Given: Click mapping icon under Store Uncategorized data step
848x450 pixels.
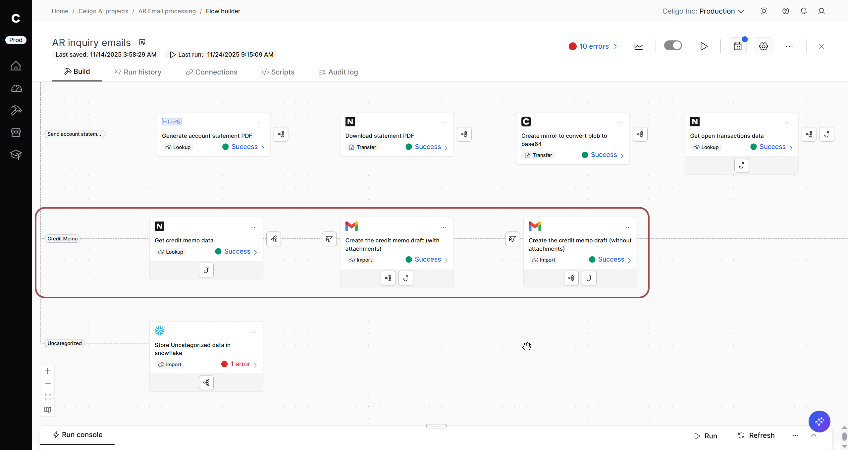Looking at the screenshot, I should coord(206,383).
